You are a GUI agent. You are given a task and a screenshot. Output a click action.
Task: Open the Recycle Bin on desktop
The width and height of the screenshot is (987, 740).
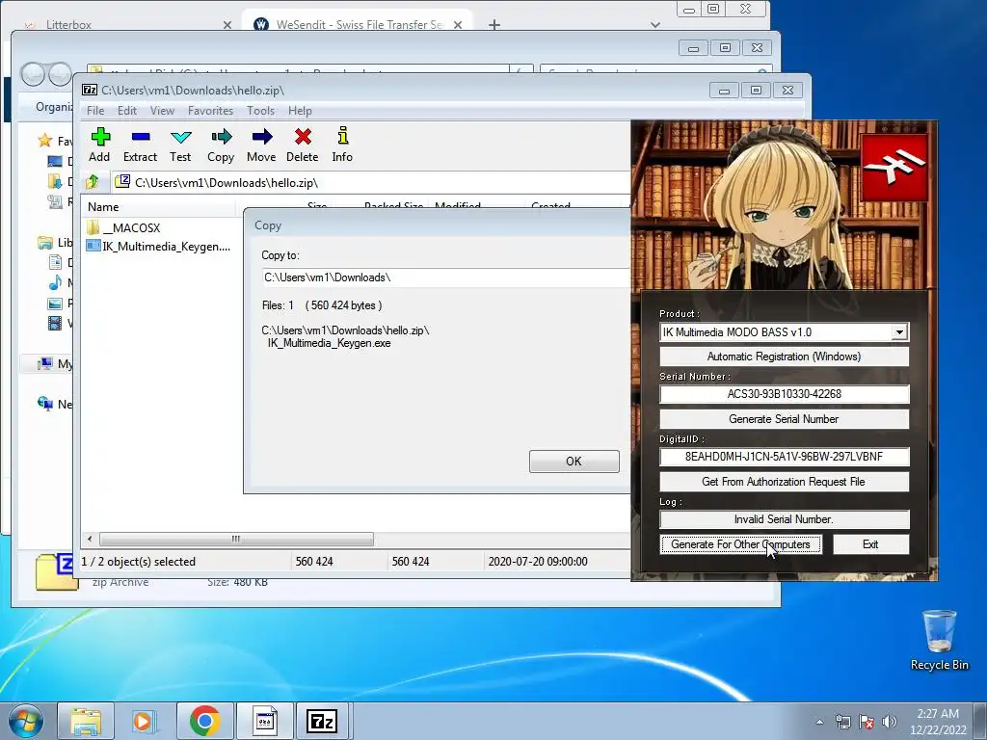pos(939,640)
